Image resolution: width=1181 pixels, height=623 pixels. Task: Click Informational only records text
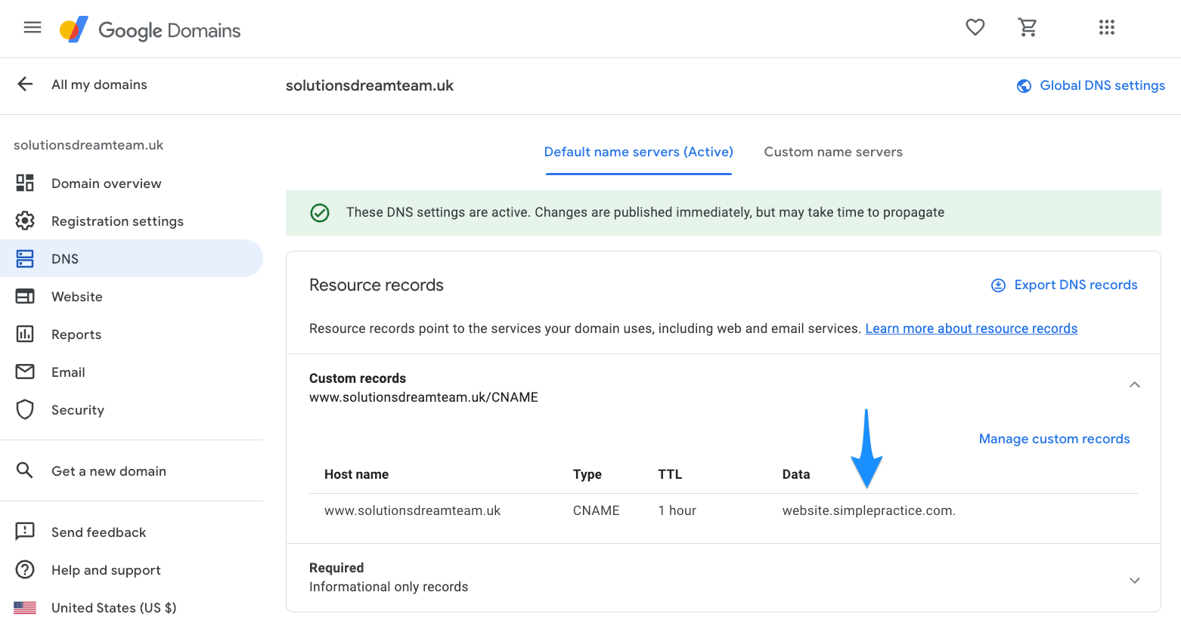(x=389, y=587)
